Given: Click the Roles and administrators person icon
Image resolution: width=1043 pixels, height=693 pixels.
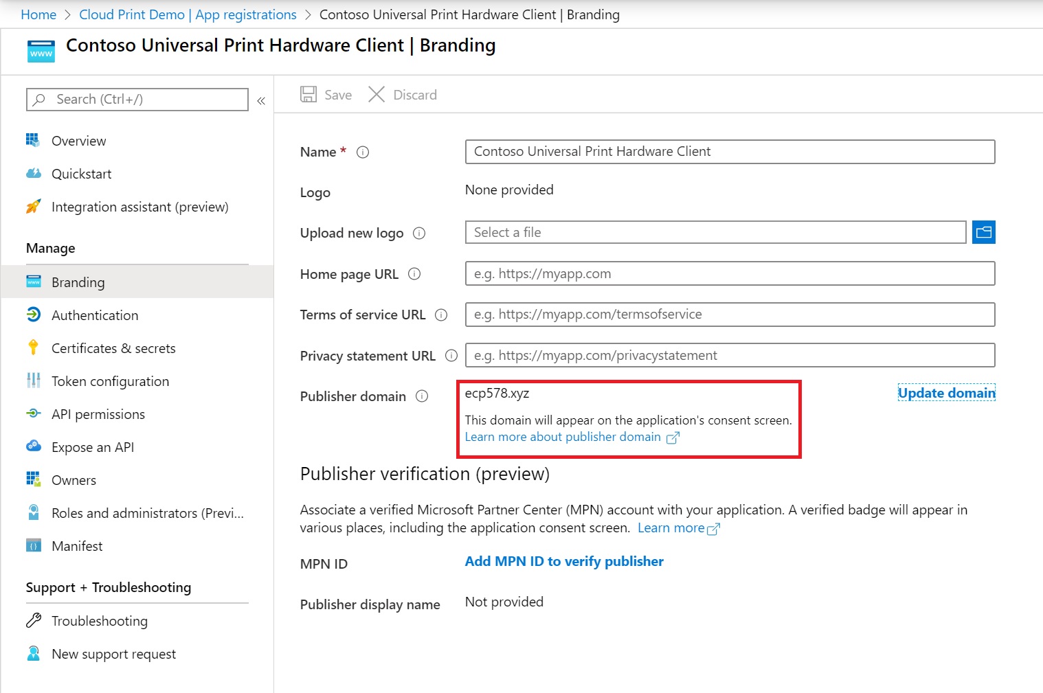Looking at the screenshot, I should [33, 512].
